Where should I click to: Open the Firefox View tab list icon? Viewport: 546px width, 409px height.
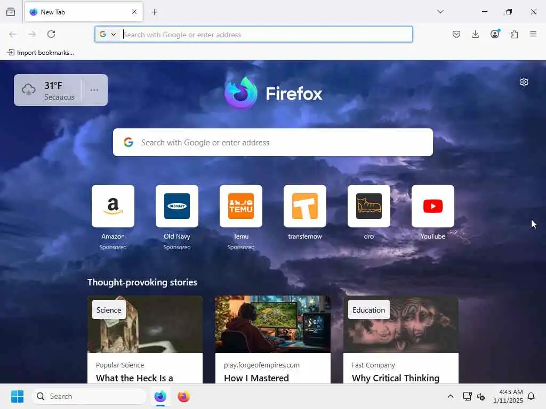click(x=11, y=12)
